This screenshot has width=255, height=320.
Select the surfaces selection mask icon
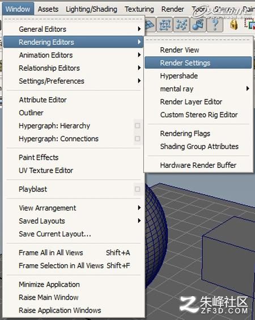(150, 25)
